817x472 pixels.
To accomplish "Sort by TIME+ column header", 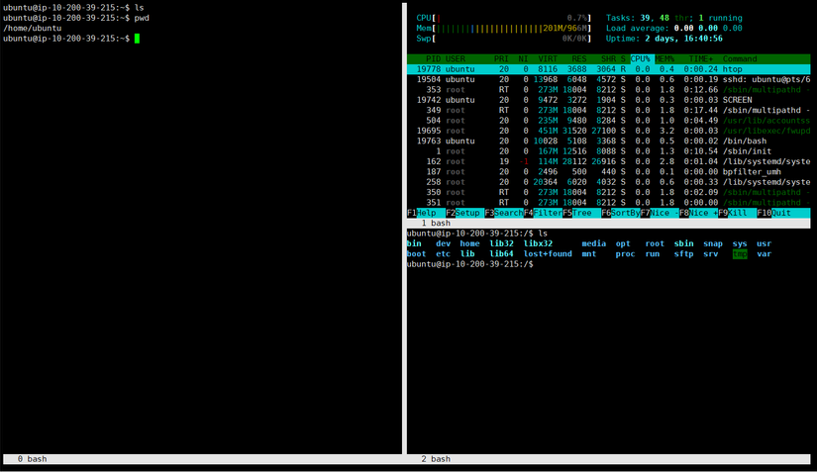I will tap(700, 58).
